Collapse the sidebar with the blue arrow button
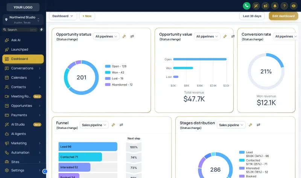Viewport: 301px width, 178px height. pos(45,171)
